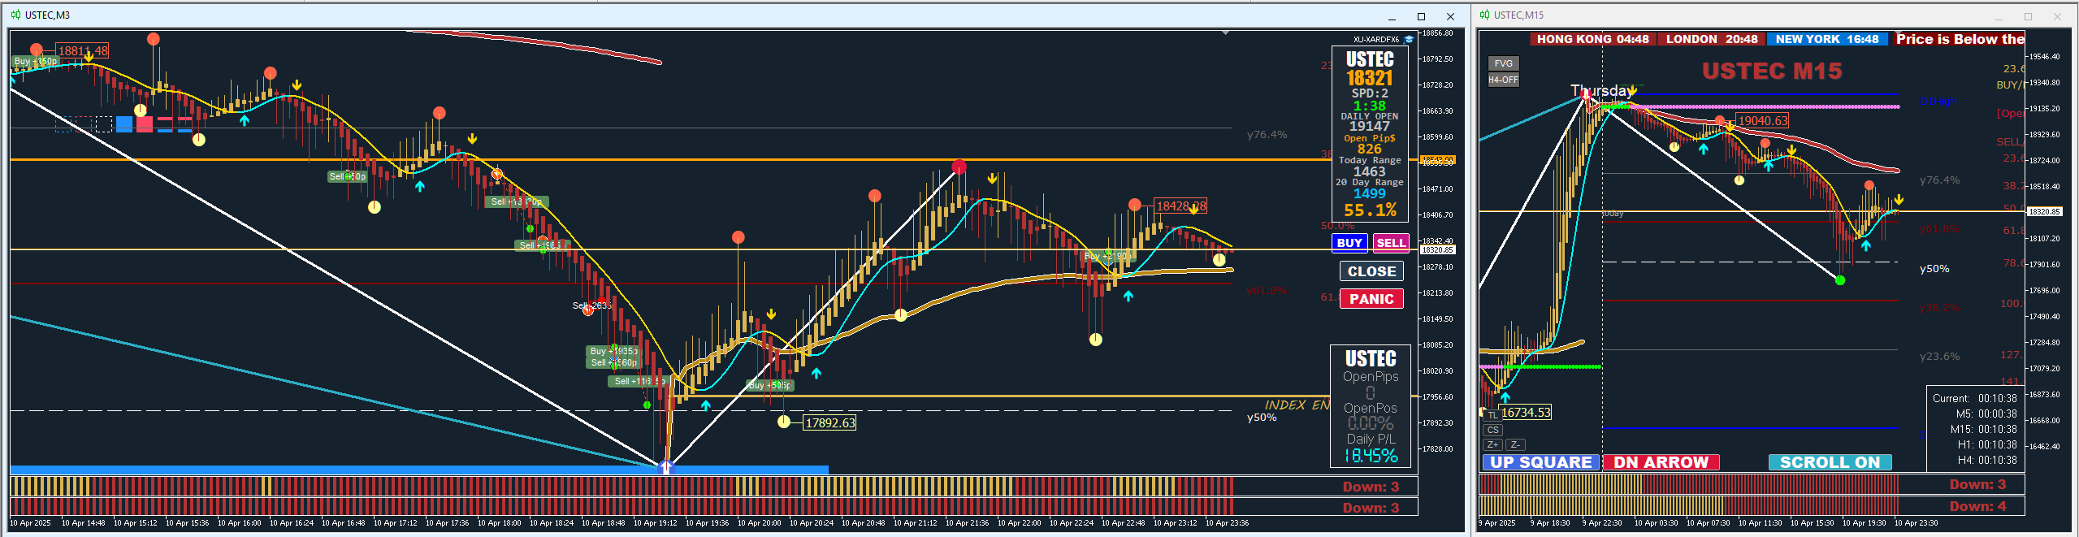Toggle the SCROLL ON button

pos(1830,462)
